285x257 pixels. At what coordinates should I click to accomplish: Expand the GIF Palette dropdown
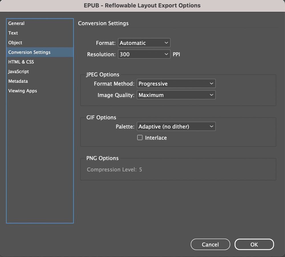[176, 127]
